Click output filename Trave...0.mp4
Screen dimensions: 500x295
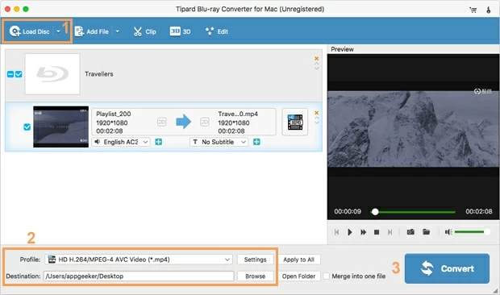tap(238, 114)
